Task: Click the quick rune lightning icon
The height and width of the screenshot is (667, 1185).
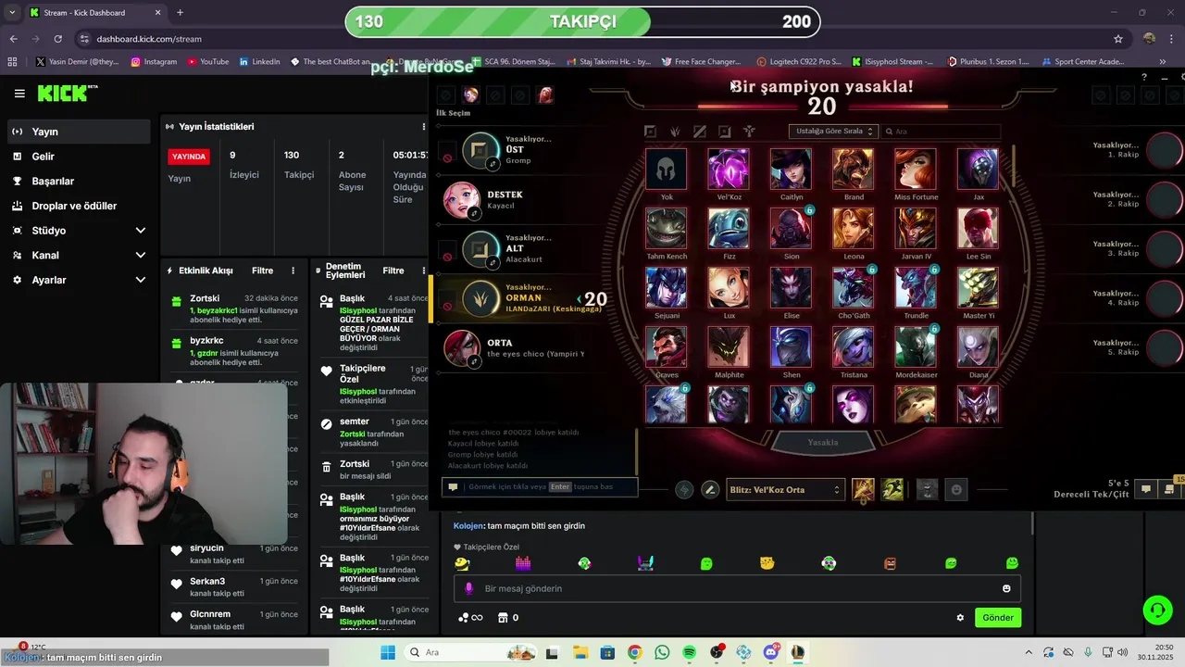Action: pyautogui.click(x=684, y=490)
